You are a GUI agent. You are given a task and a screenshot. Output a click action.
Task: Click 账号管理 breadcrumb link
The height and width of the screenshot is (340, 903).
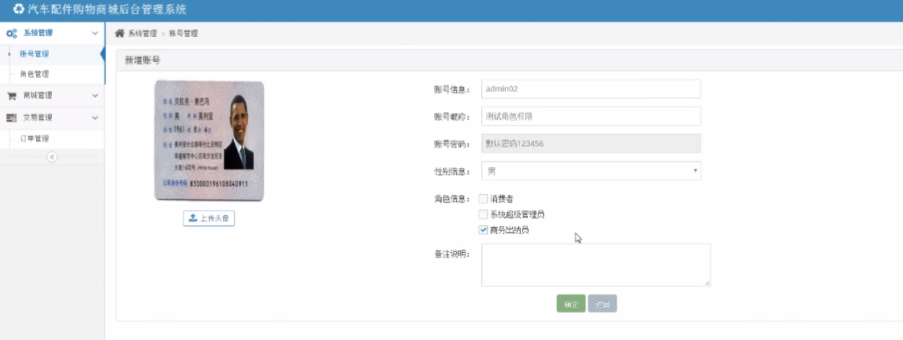pyautogui.click(x=183, y=34)
